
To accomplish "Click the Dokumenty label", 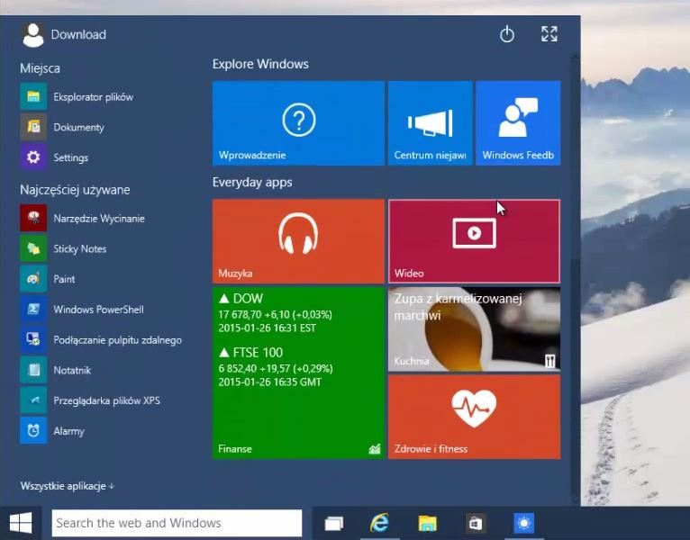I will point(78,127).
